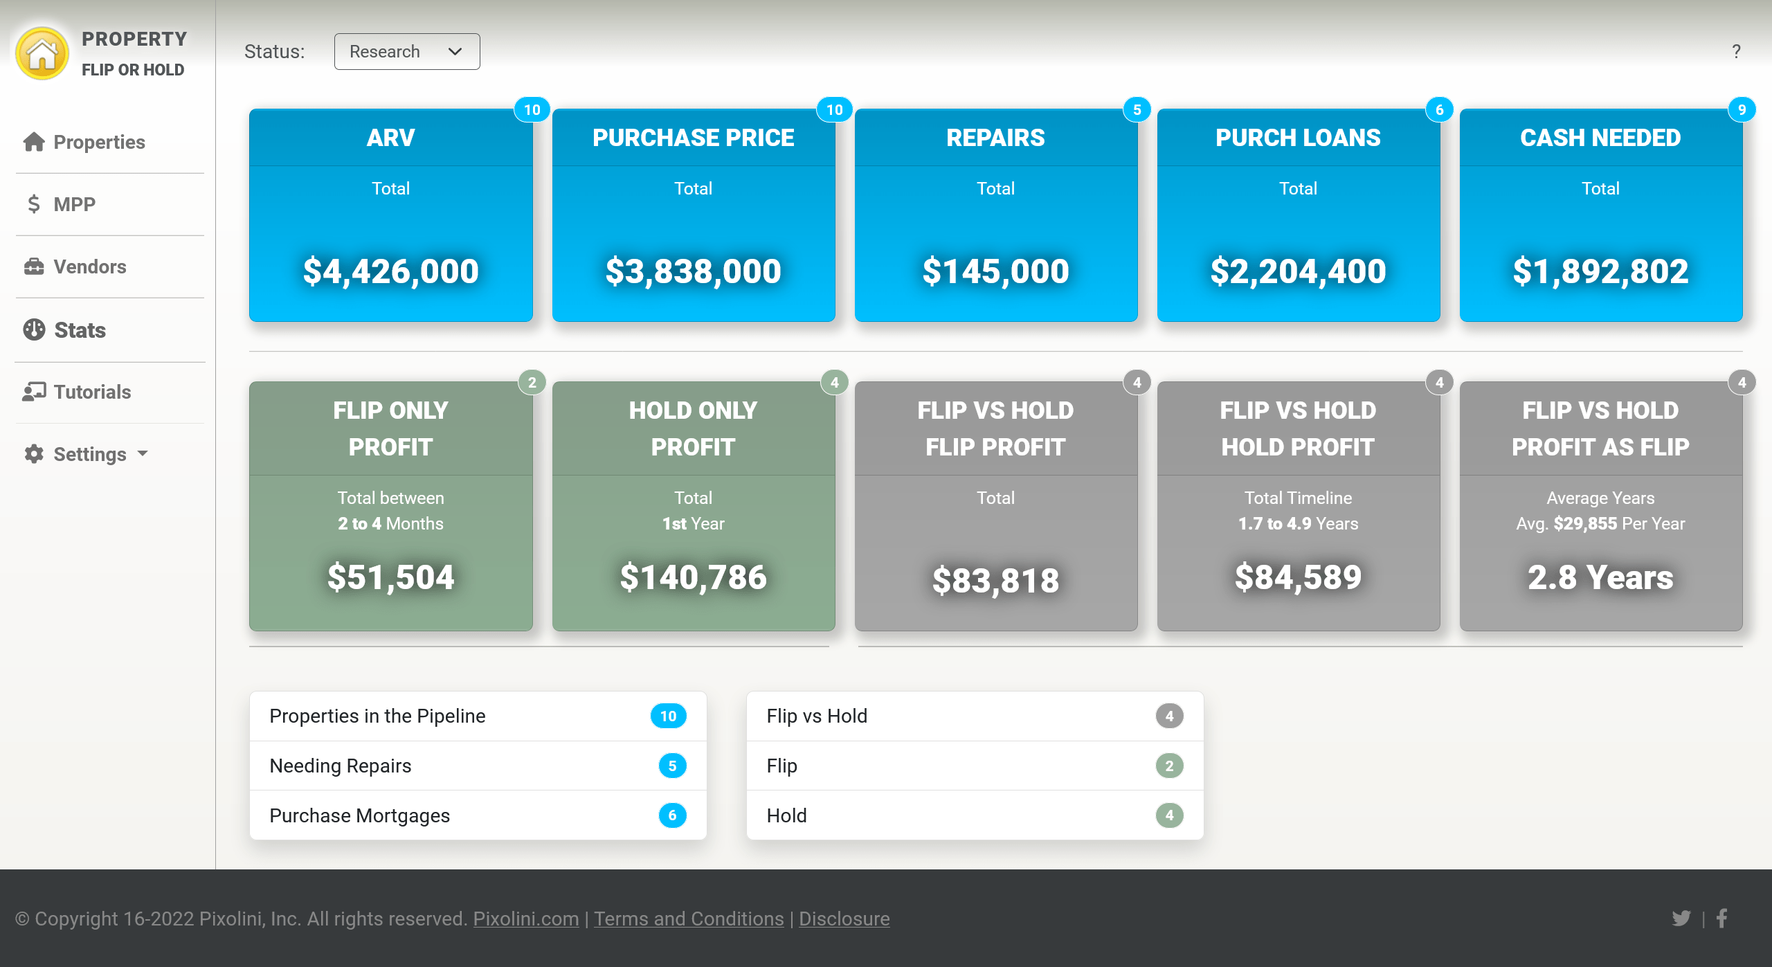Open the Status Research dropdown
1772x967 pixels.
[x=407, y=51]
